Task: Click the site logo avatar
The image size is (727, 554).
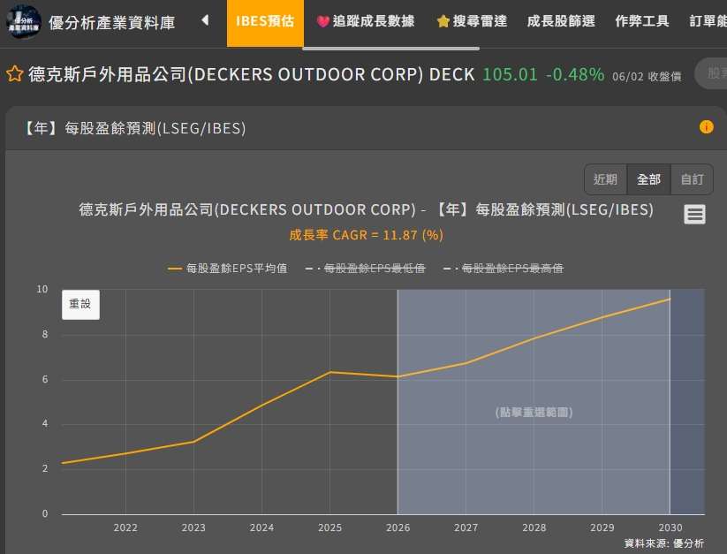Action: (23, 22)
